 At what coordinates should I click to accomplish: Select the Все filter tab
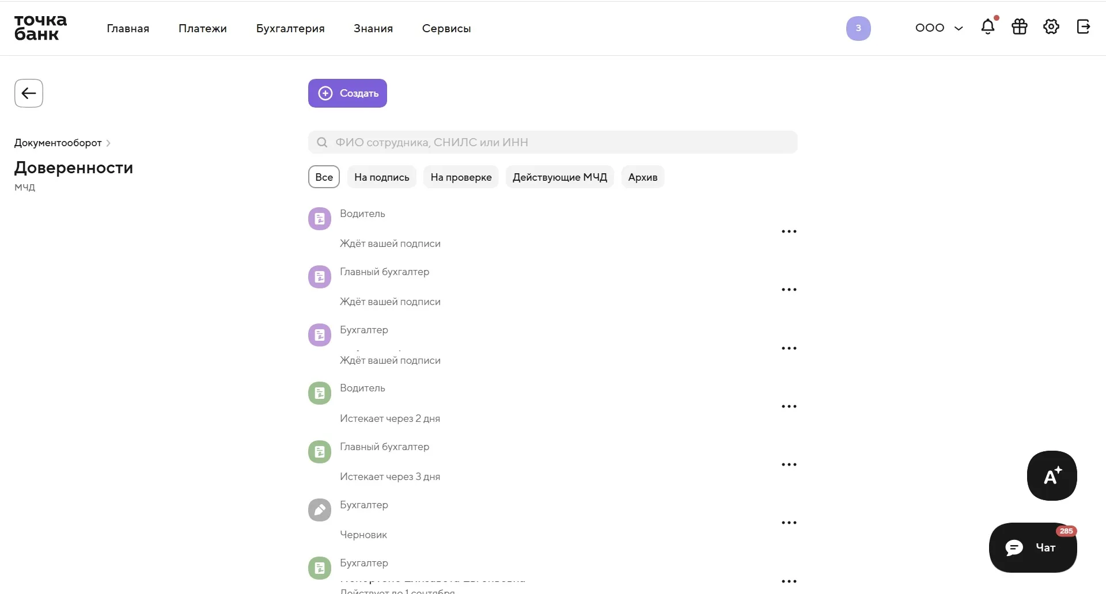click(x=324, y=177)
